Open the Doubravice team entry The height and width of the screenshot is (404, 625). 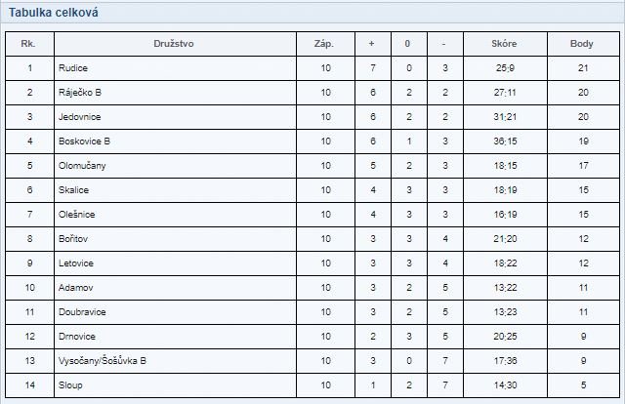(x=82, y=312)
